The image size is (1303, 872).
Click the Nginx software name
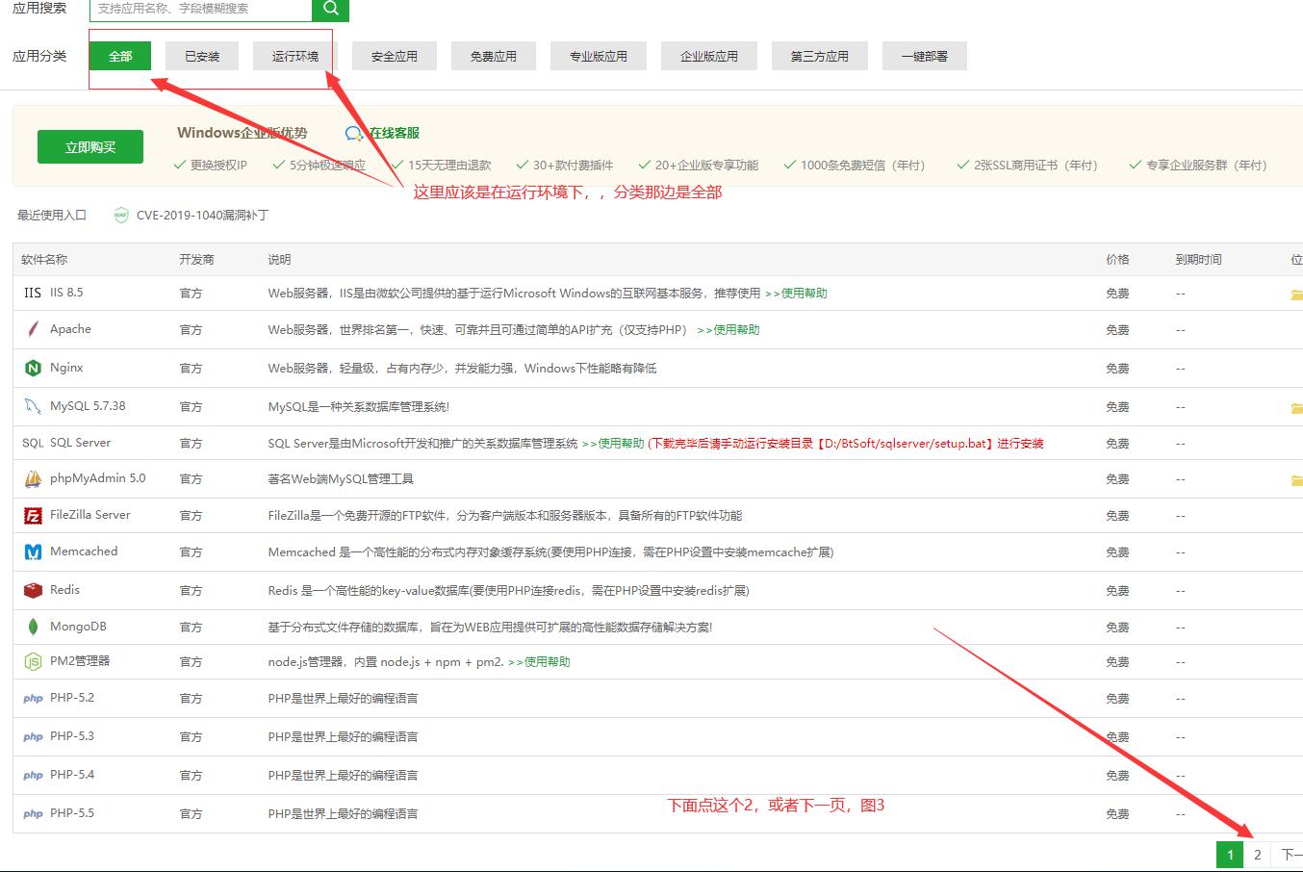[66, 368]
